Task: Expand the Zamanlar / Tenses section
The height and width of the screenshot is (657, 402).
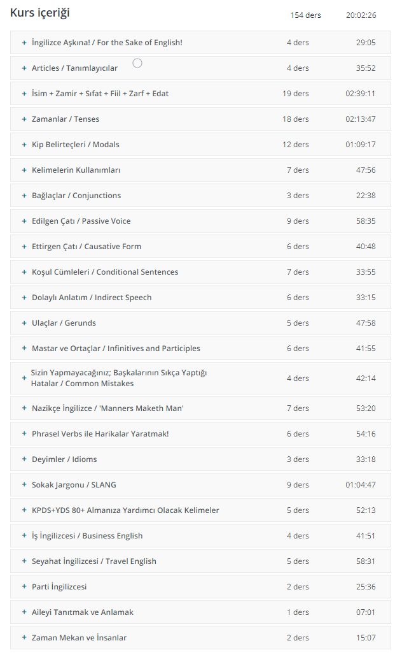Action: (200, 119)
